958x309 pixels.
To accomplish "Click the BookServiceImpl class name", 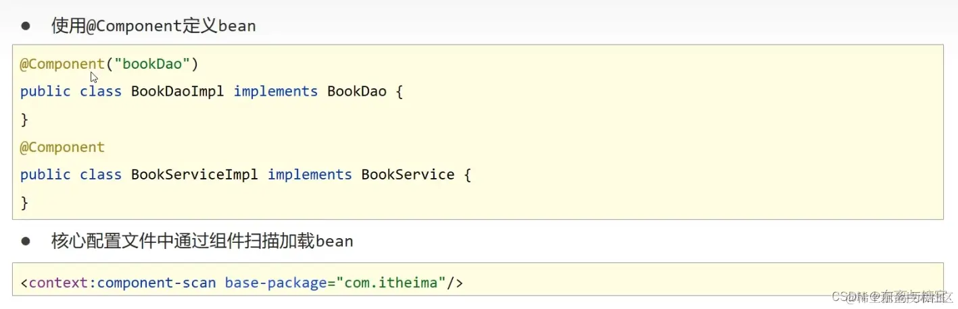I will click(x=195, y=175).
